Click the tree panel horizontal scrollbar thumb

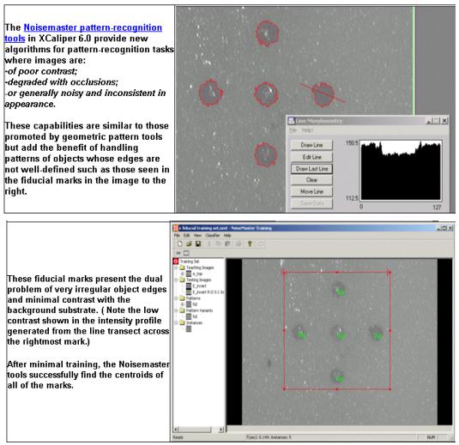[195, 430]
